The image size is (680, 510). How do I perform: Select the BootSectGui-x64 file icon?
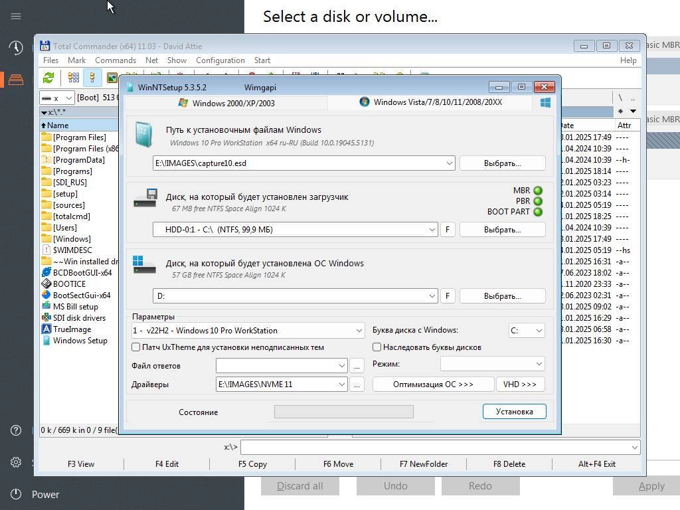[46, 295]
